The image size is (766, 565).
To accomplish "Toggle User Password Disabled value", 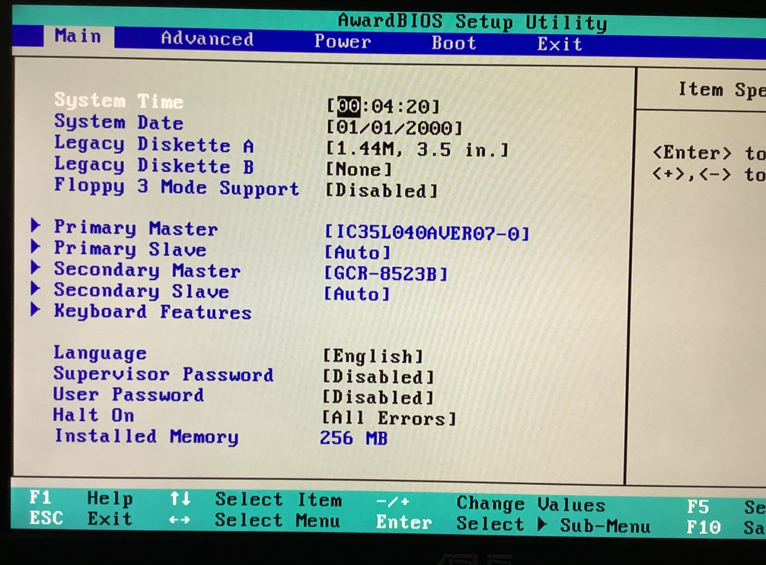I will tap(378, 397).
